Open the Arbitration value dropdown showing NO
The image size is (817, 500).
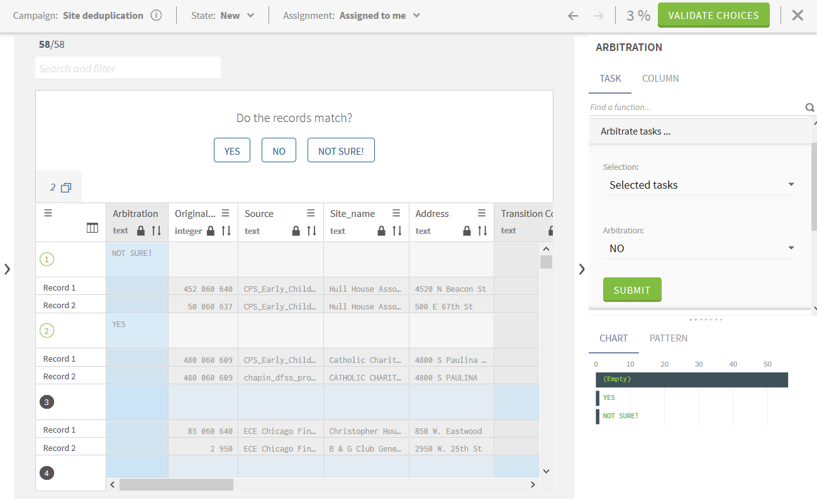click(x=699, y=248)
